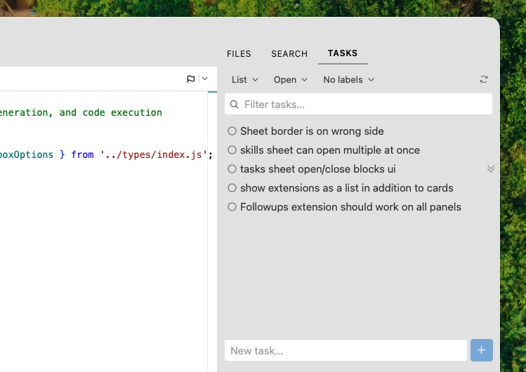Click the 'from' keyword in the code editor

point(82,154)
